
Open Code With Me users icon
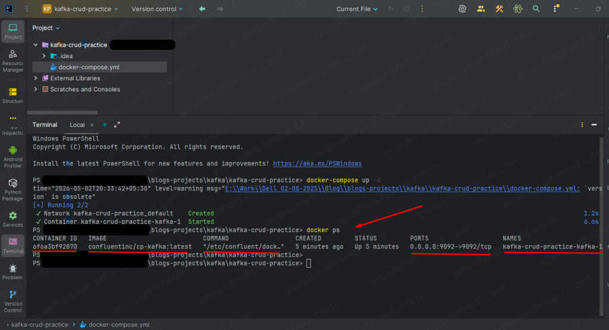481,8
